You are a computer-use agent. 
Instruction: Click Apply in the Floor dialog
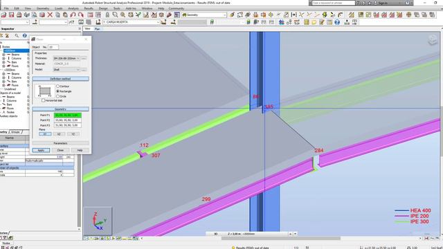pos(41,150)
